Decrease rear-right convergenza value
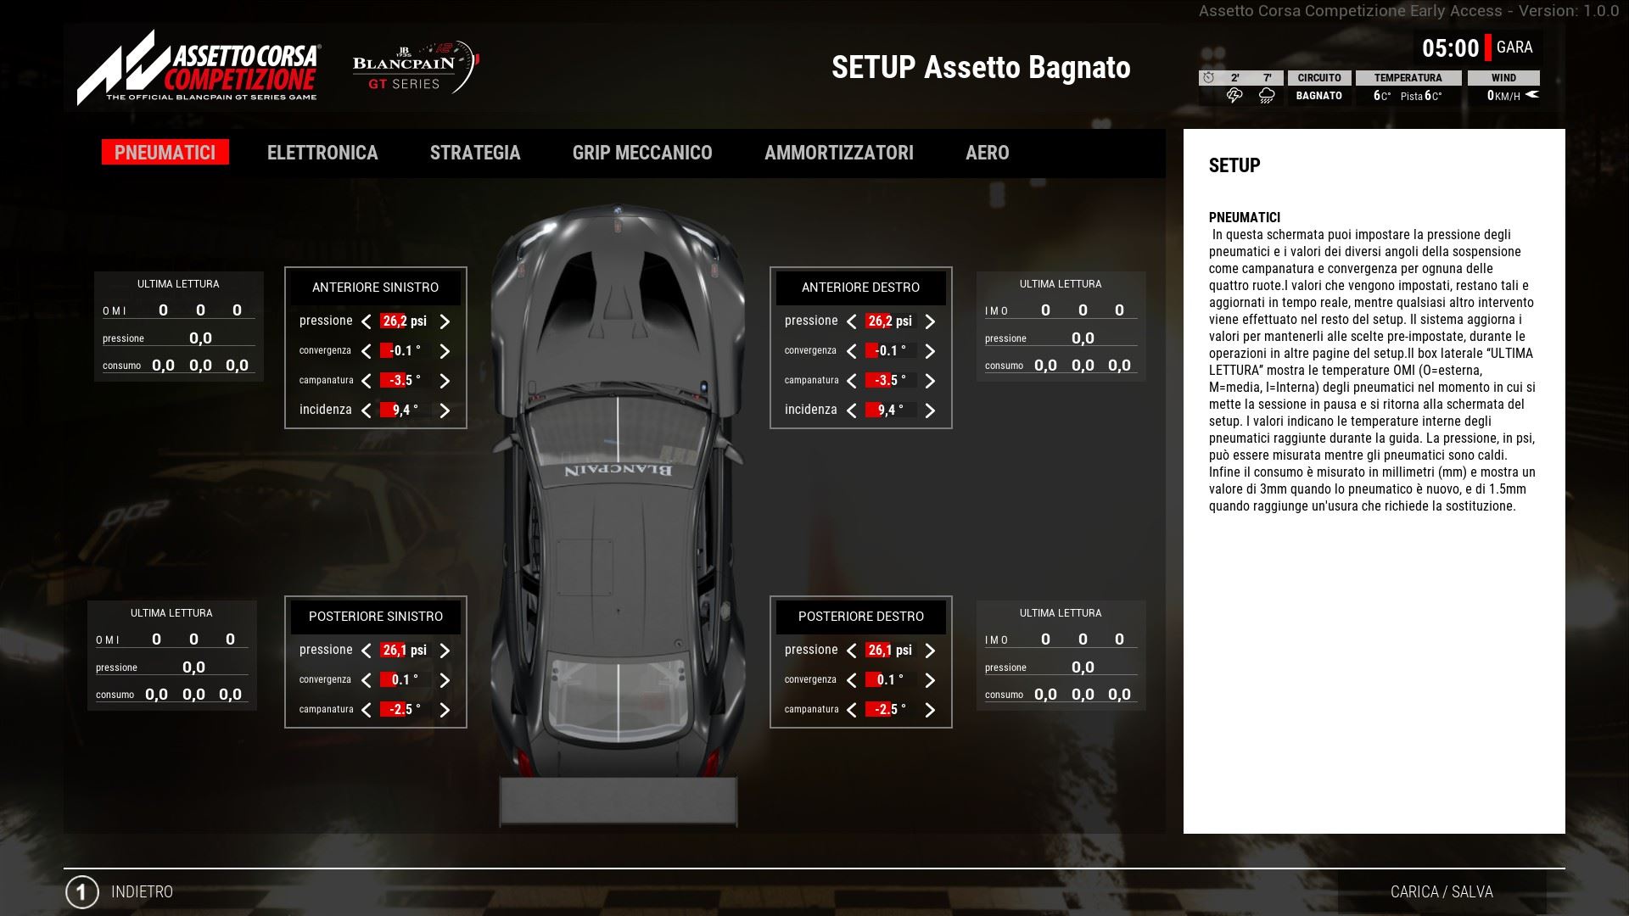1629x916 pixels. tap(852, 680)
